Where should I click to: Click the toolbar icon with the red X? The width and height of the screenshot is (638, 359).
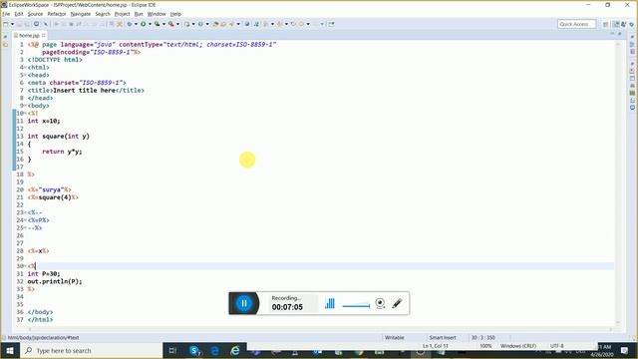pos(120,24)
